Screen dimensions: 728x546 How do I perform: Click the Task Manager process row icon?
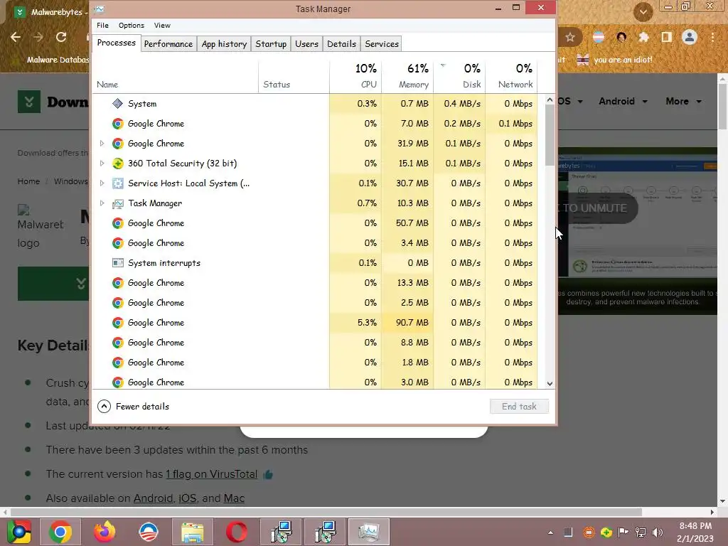118,203
